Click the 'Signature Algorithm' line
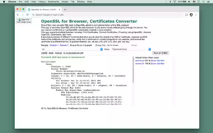This screenshot has width=213, height=133. tap(77, 73)
